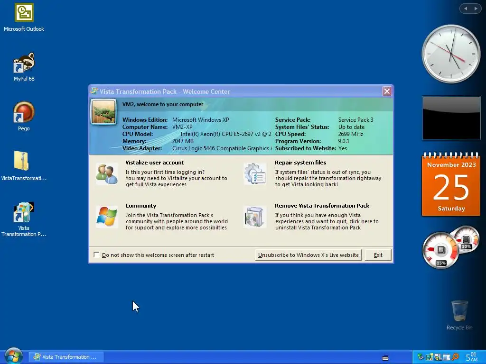Viewport: 486px width, 364px height.
Task: Click the Welcome Center title bar icon
Action: point(94,91)
